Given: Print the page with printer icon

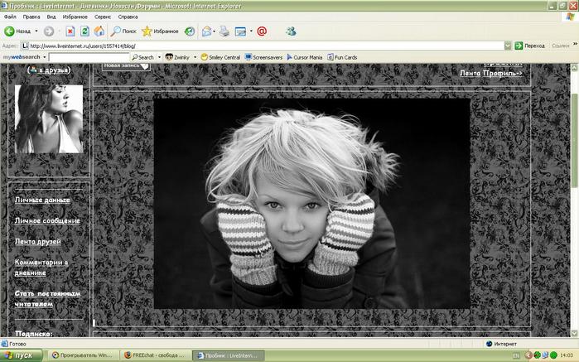Looking at the screenshot, I should 224,31.
